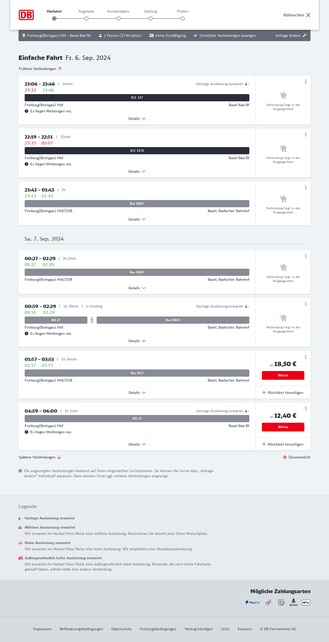Open three-dot menu for 18,50 € connection
The width and height of the screenshot is (329, 642).
click(x=306, y=357)
